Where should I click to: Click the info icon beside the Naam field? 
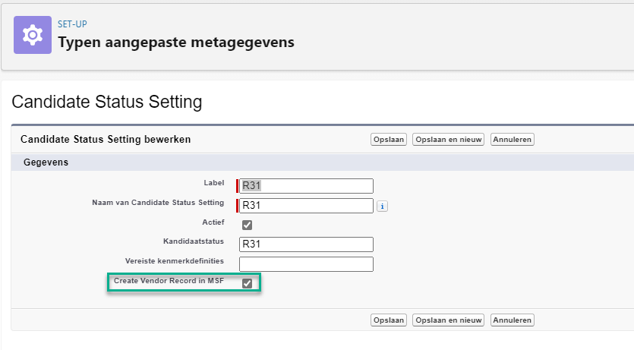point(382,206)
